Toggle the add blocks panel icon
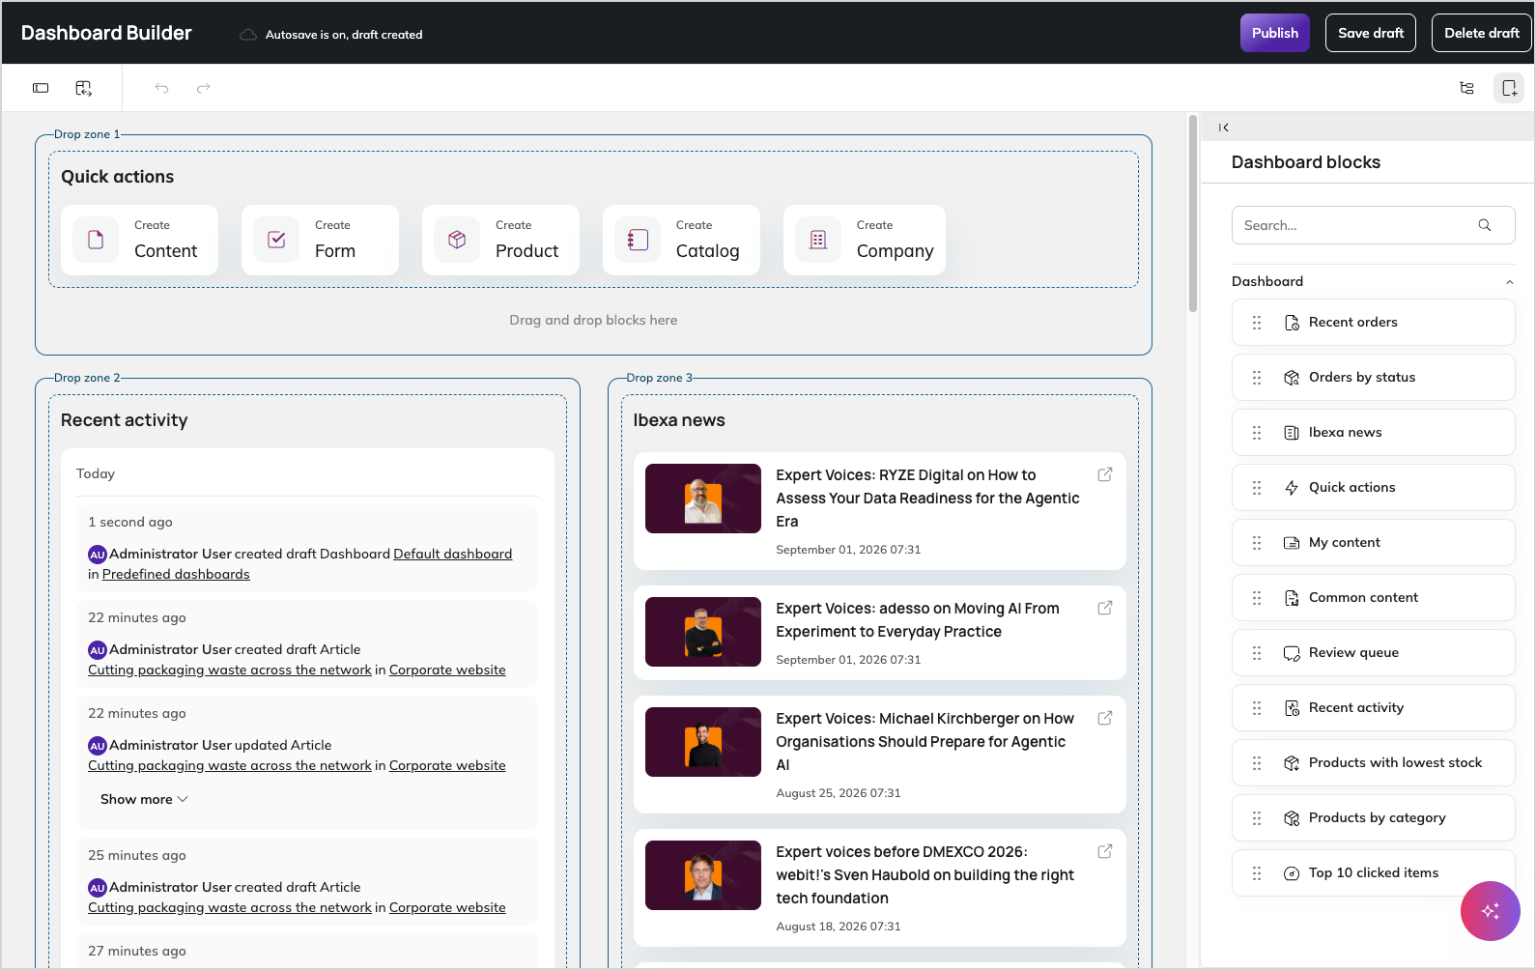This screenshot has height=970, width=1536. coord(1509,88)
